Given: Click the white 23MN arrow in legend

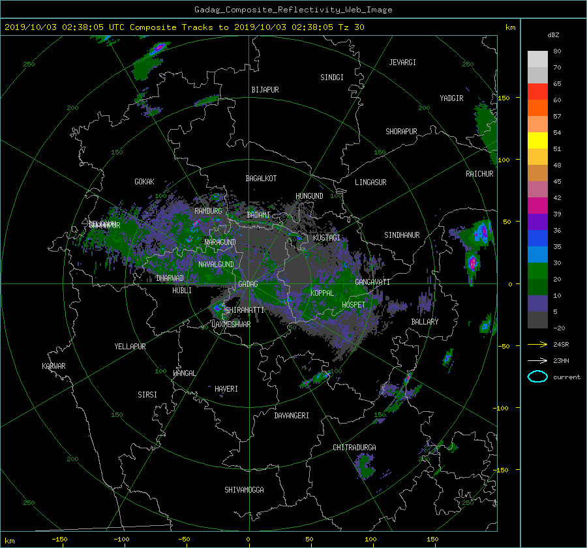Looking at the screenshot, I should (537, 360).
